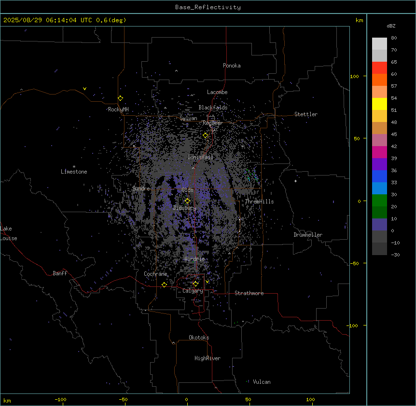416x406 pixels.
Task: Select the yellow 54 dBZ legend swatch
Action: [x=379, y=104]
